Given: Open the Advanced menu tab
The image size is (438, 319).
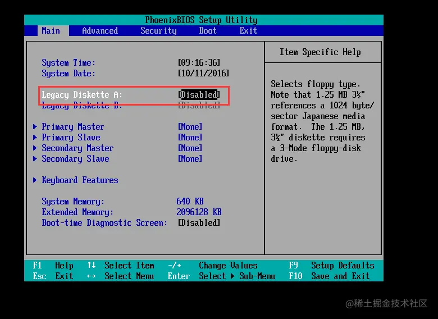Looking at the screenshot, I should tap(100, 31).
